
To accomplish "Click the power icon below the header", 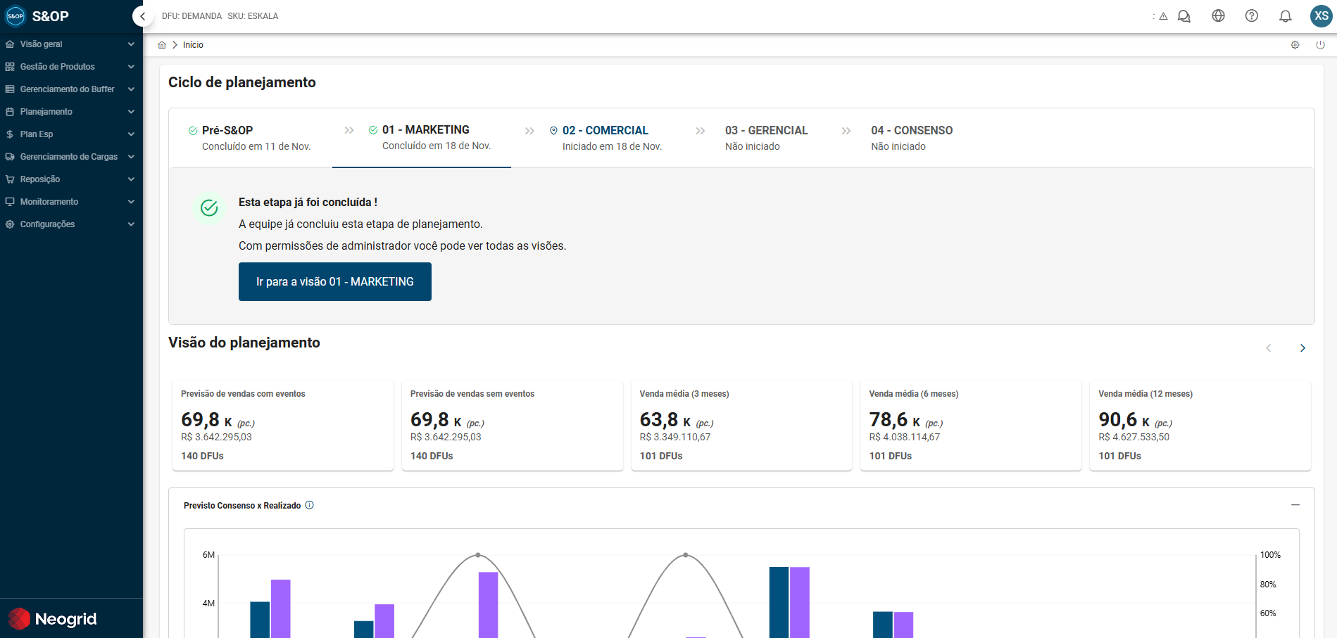I will click(x=1320, y=45).
